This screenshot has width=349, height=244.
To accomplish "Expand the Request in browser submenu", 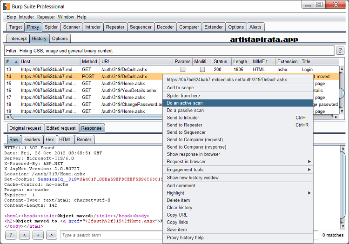I will click(x=309, y=162).
